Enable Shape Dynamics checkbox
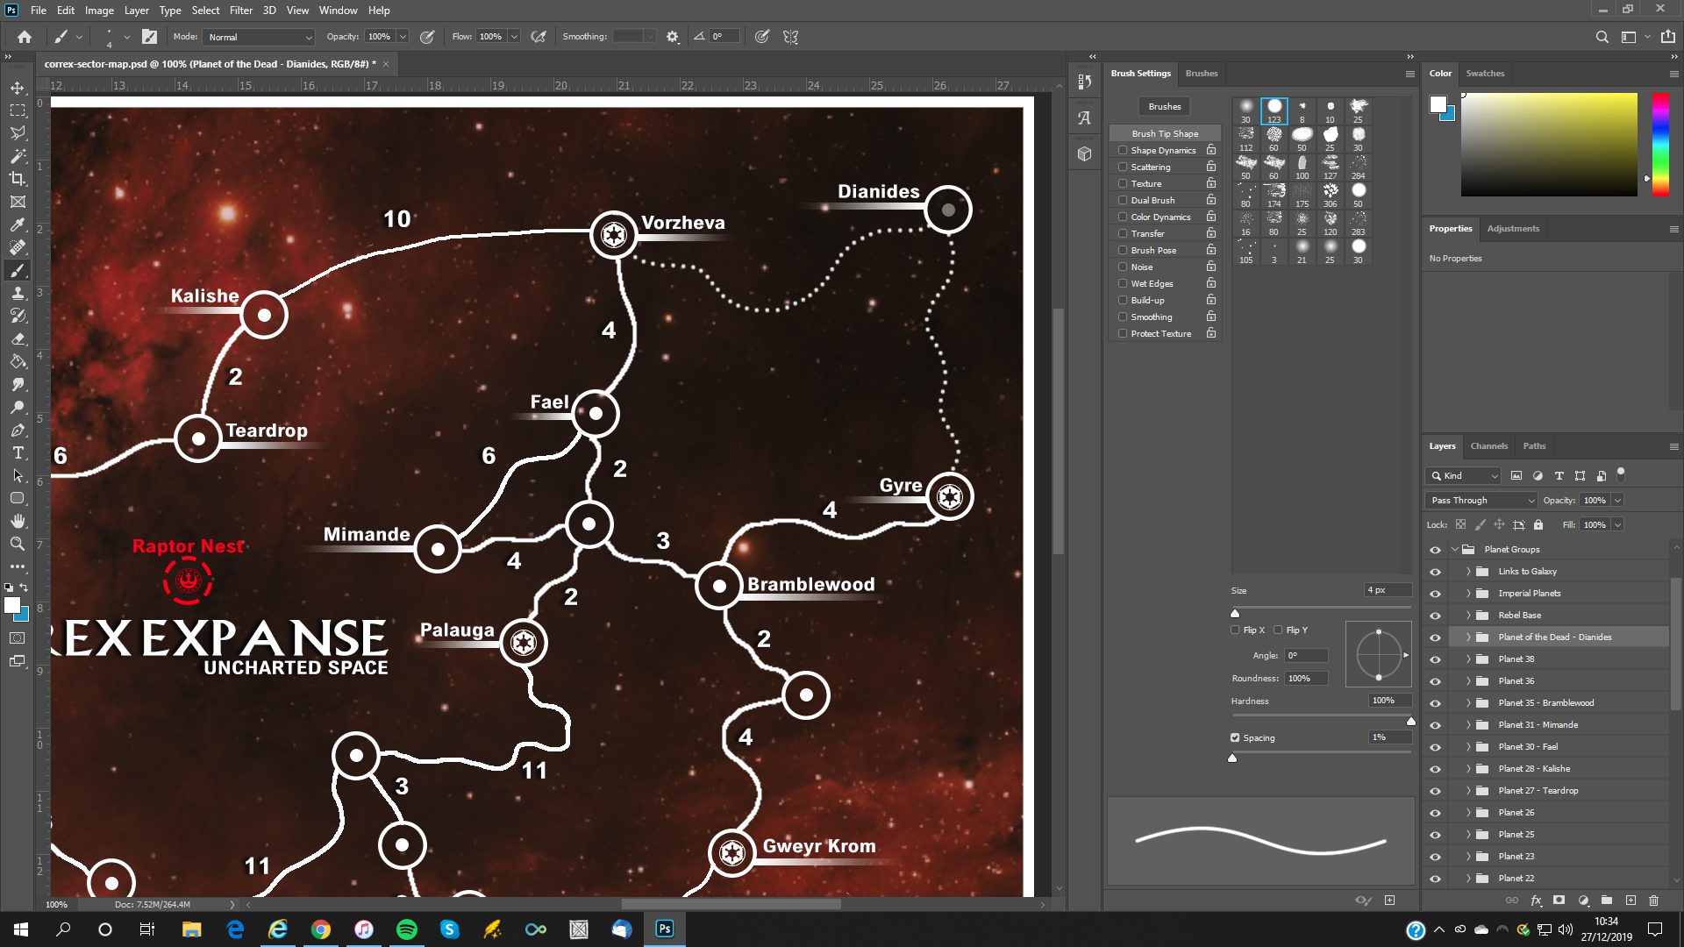The image size is (1684, 947). coord(1123,150)
